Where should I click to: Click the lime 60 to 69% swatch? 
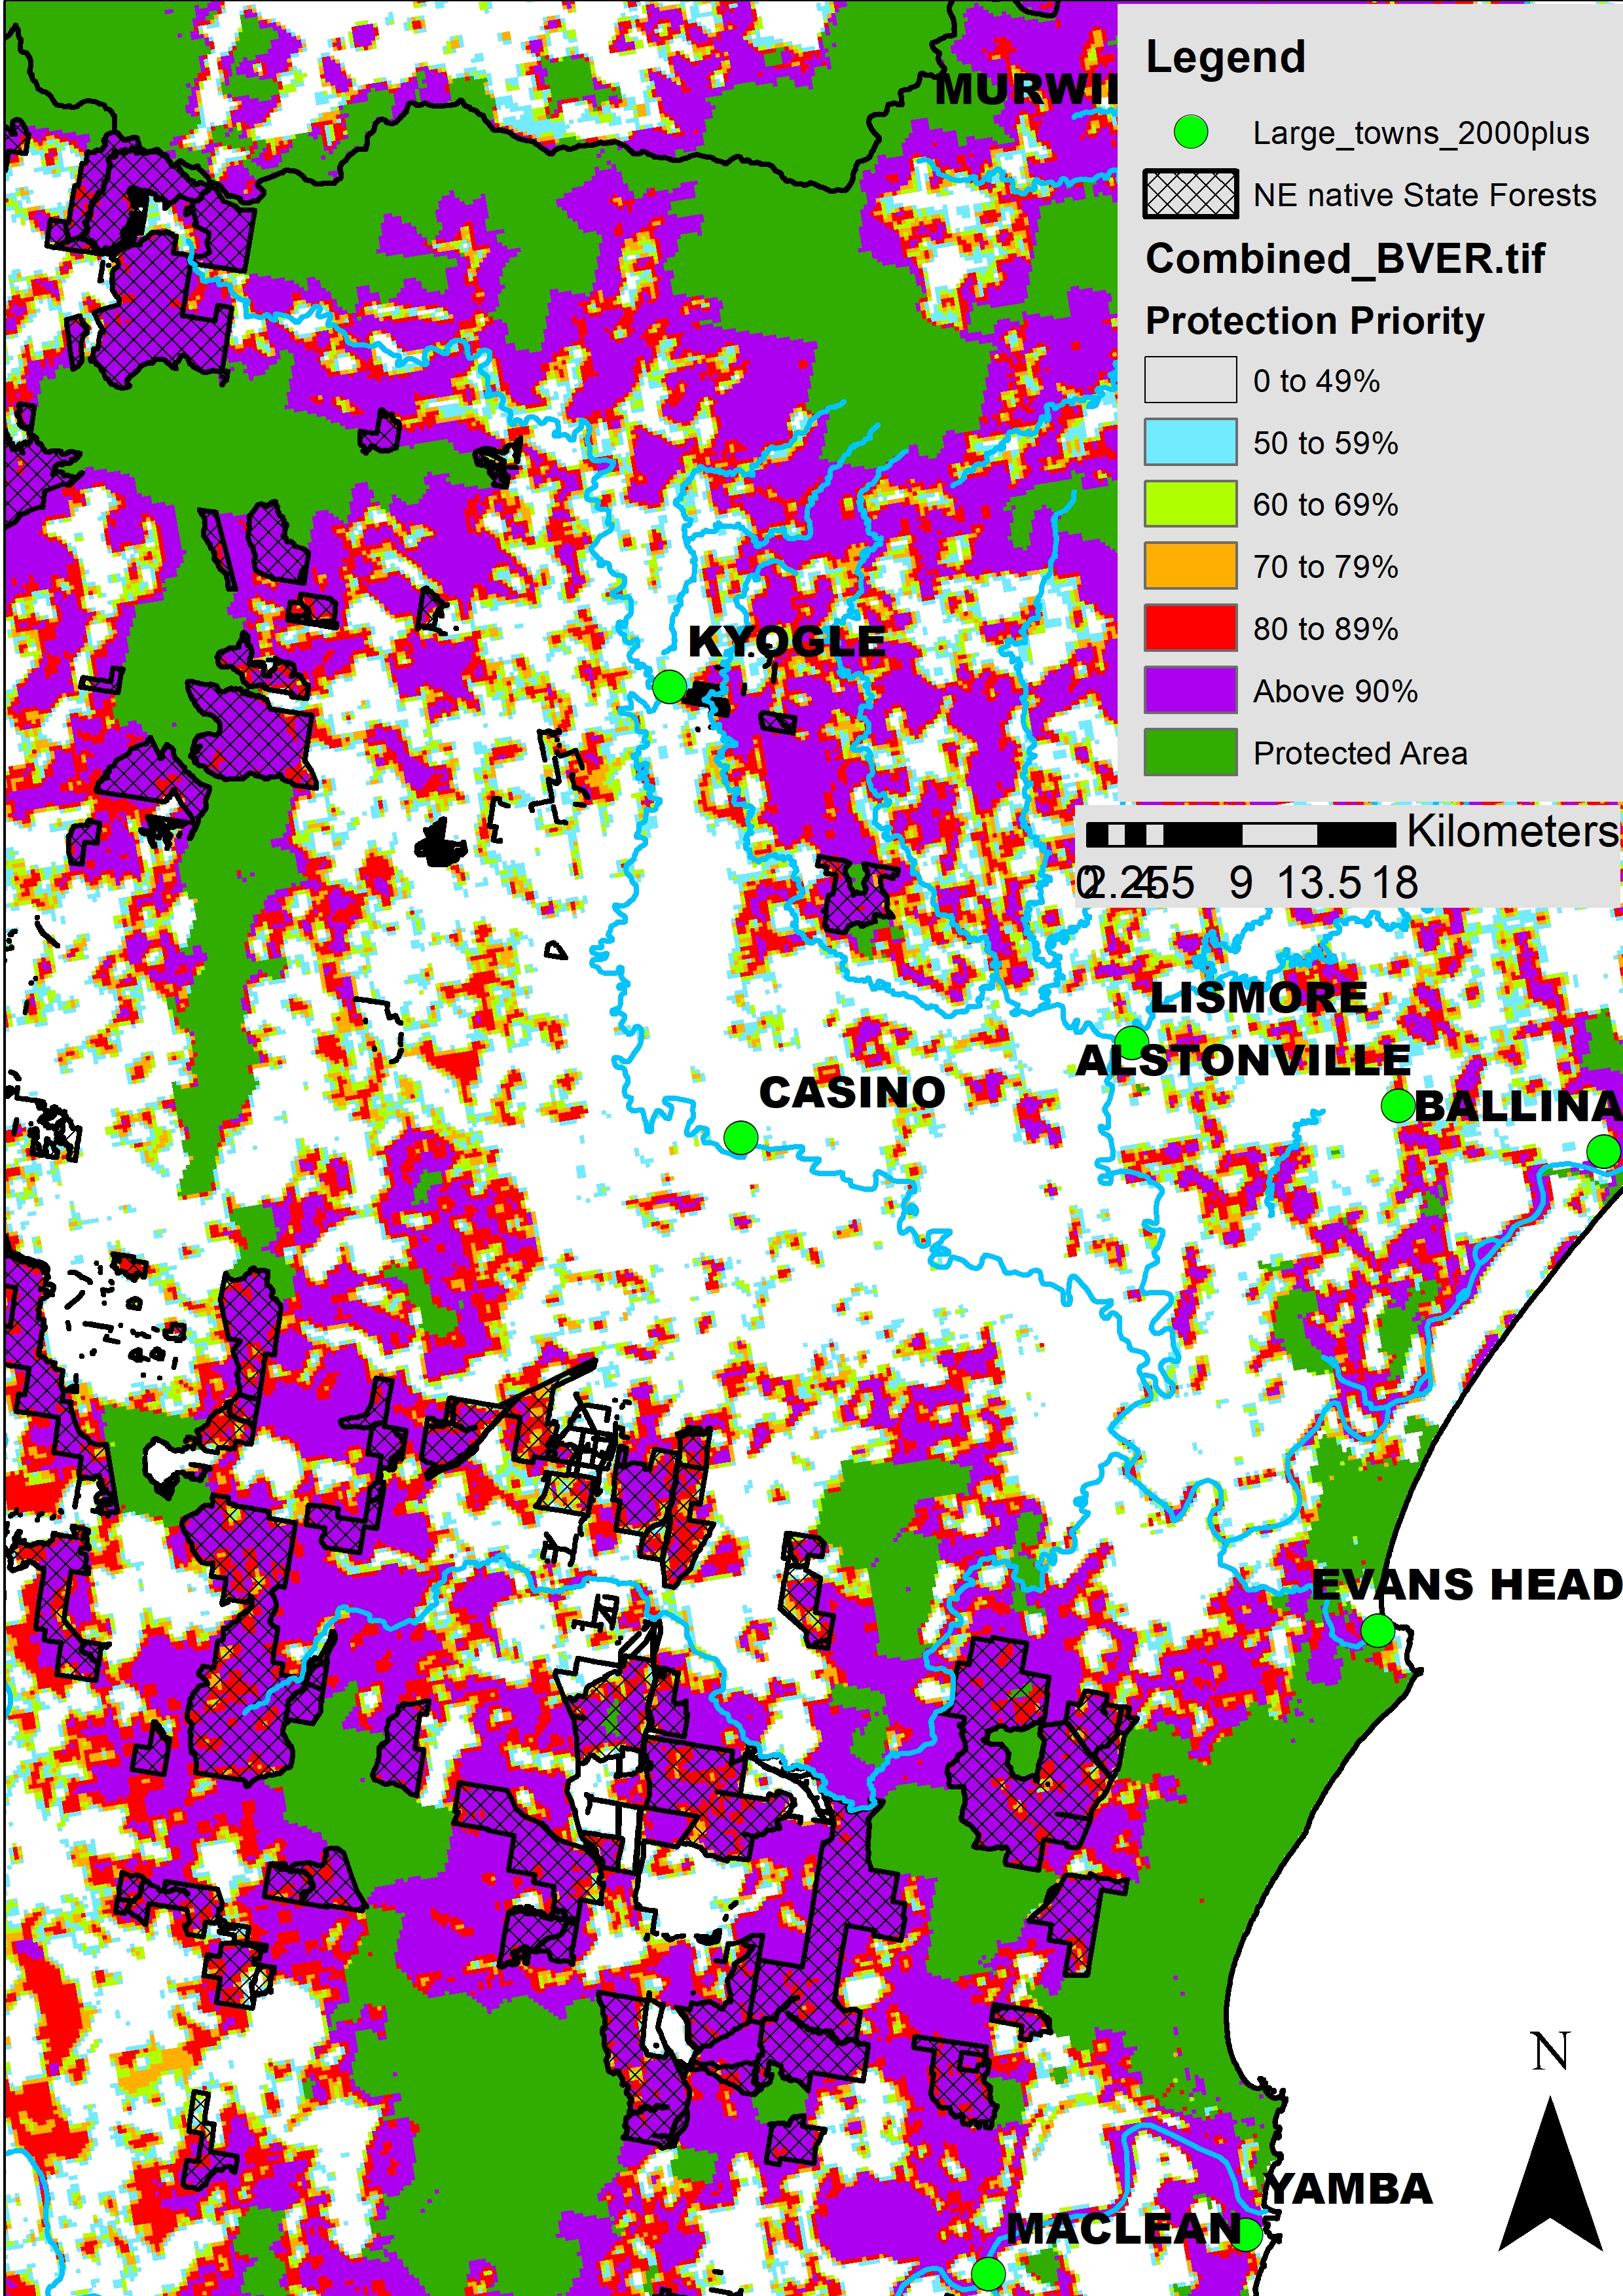(x=1190, y=504)
